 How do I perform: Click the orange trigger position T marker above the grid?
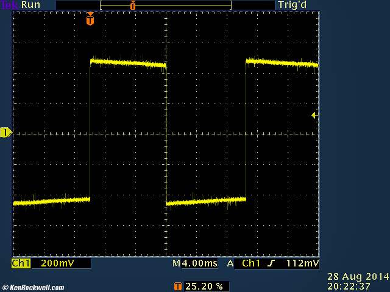click(90, 19)
